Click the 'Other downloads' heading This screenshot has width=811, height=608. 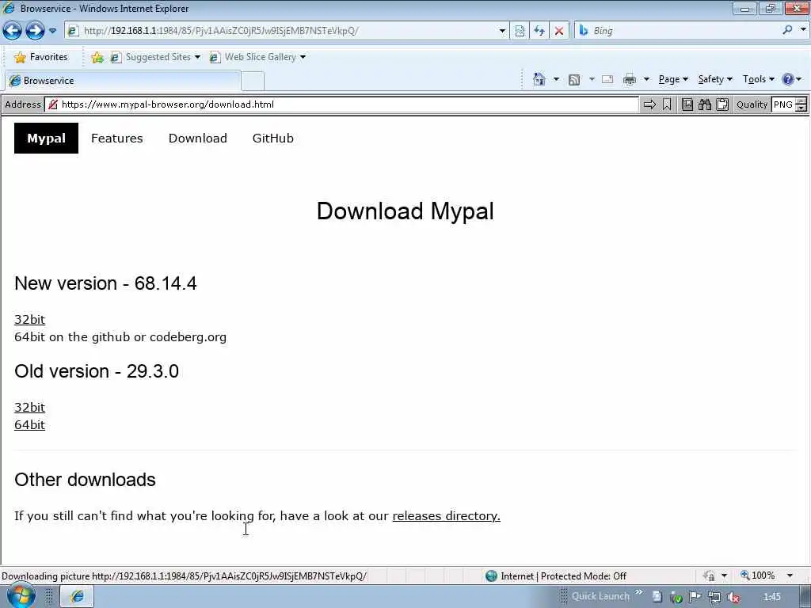[86, 480]
